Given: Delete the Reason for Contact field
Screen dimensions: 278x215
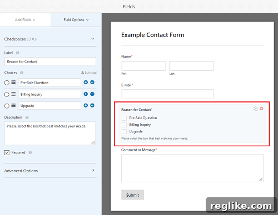Looking at the screenshot, I should click(x=261, y=109).
